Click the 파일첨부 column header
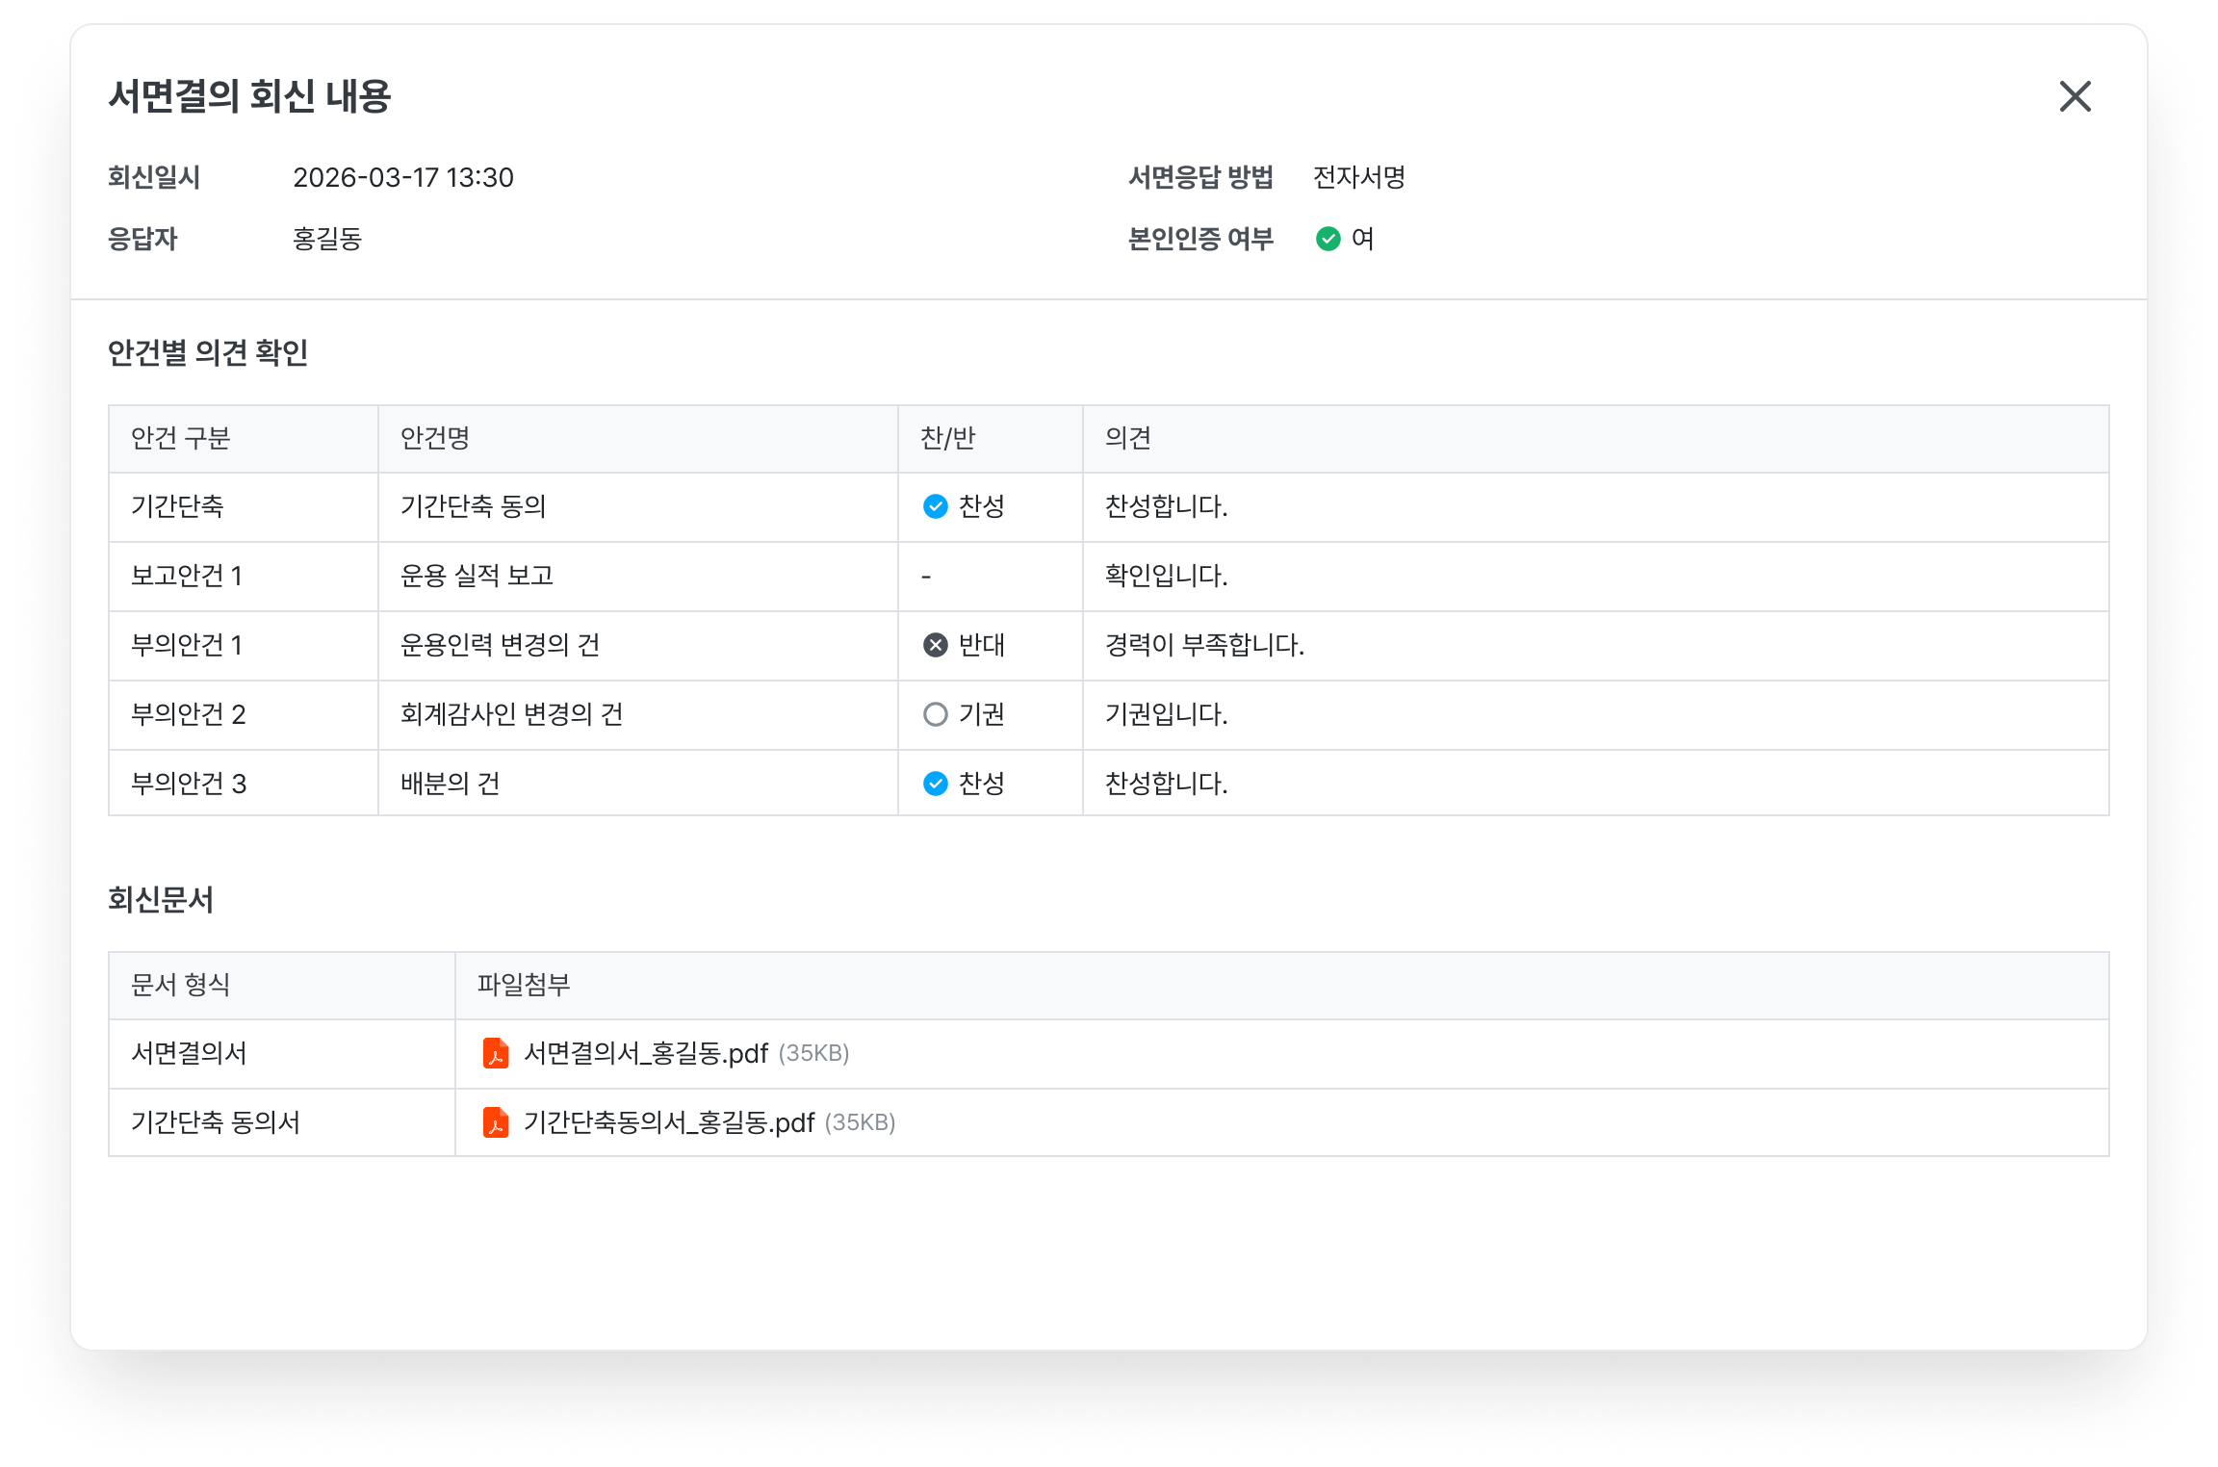This screenshot has width=2218, height=1467. click(x=523, y=985)
